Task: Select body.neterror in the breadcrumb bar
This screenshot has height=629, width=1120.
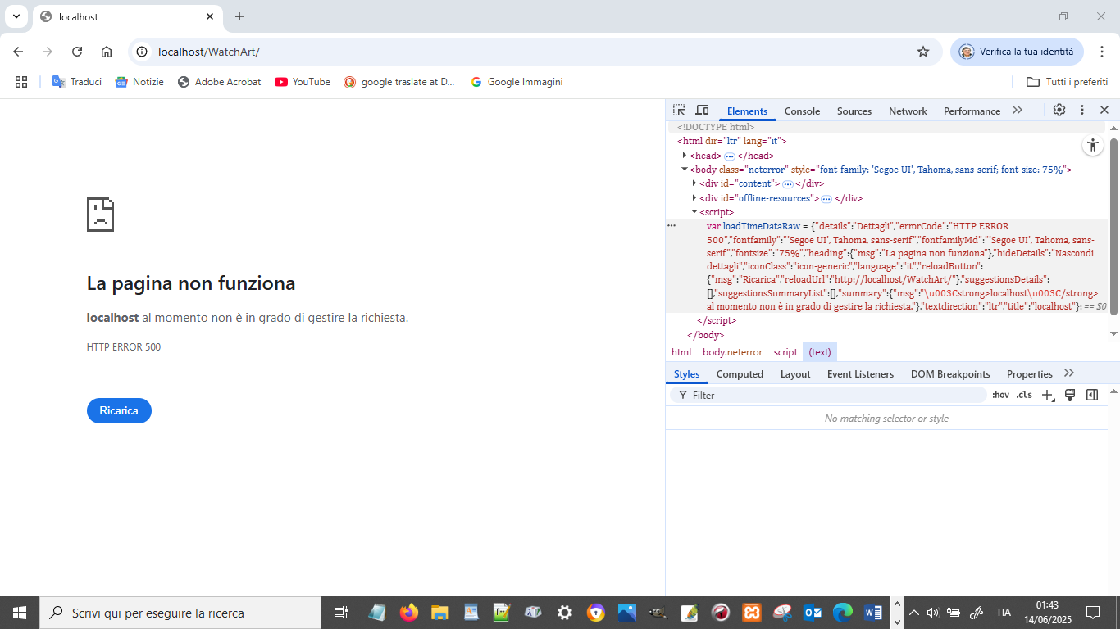Action: [x=732, y=352]
